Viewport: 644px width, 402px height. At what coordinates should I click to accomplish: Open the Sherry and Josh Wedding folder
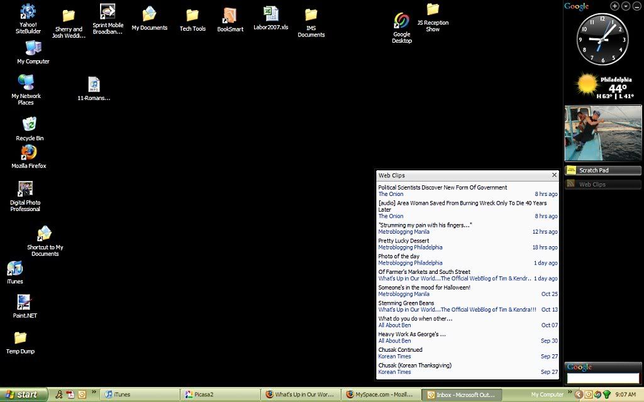69,24
